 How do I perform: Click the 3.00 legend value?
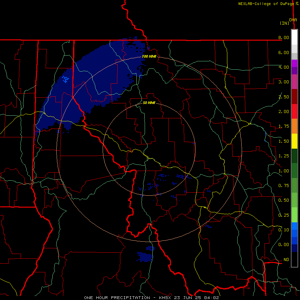click(284, 82)
